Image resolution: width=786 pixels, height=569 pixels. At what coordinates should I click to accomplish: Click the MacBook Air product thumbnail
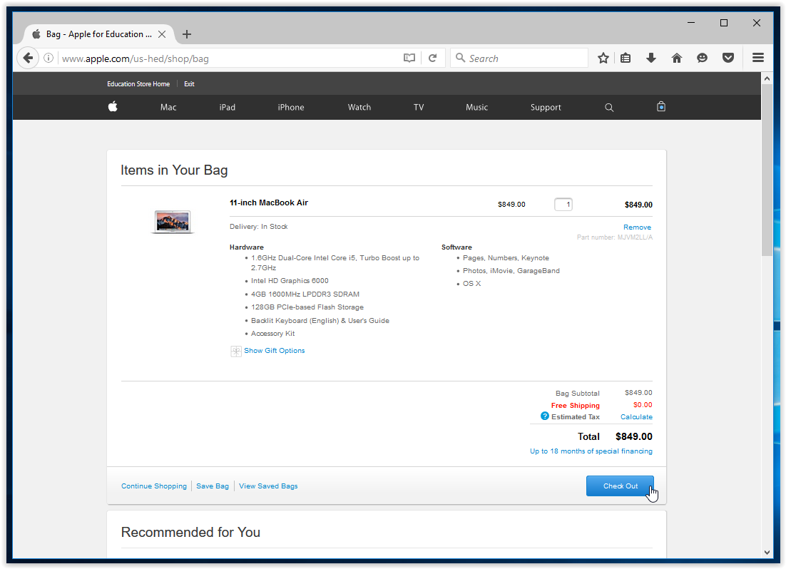tap(173, 222)
